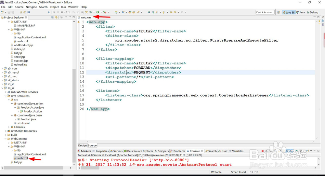325x176 pixels.
Task: Switch to the Servers tab
Action: pyautogui.click(x=116, y=151)
